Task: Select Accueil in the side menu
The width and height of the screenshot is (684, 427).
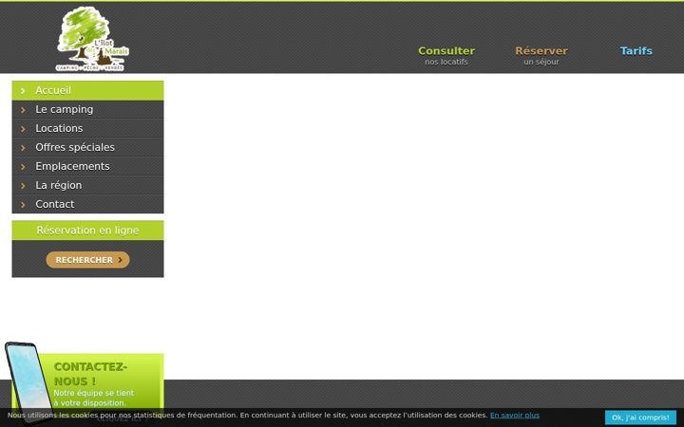Action: [87, 90]
